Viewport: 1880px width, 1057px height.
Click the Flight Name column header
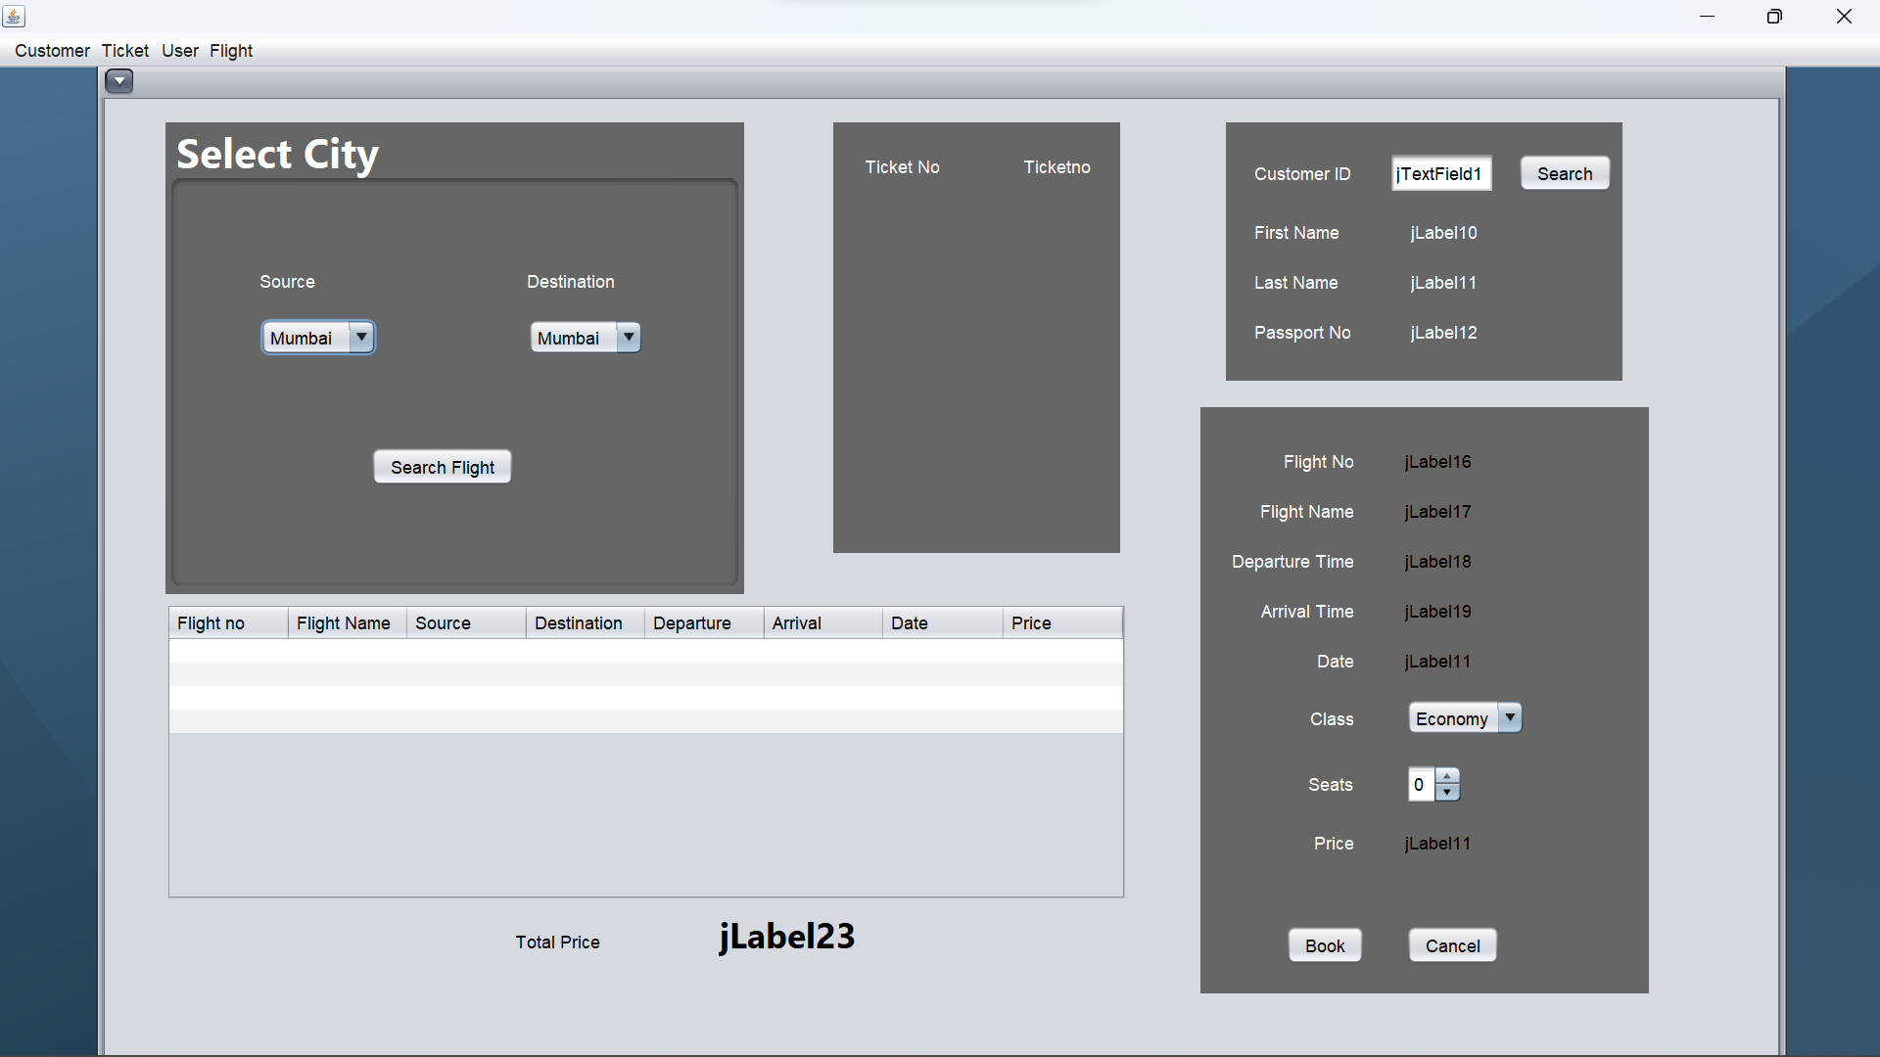pyautogui.click(x=344, y=623)
